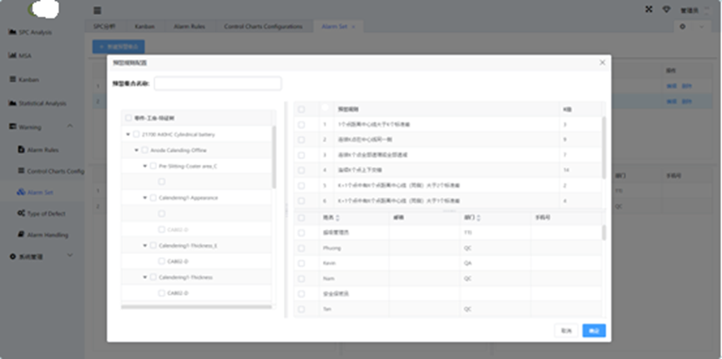The image size is (722, 359).
Task: Click the blue confirm button in dialog
Action: point(594,331)
